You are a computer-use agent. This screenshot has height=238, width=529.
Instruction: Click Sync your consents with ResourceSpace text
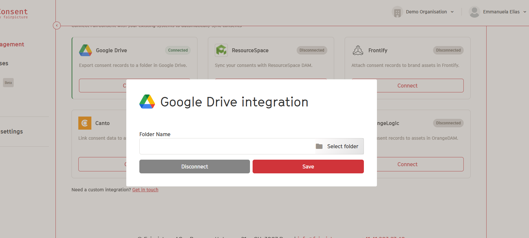[263, 65]
